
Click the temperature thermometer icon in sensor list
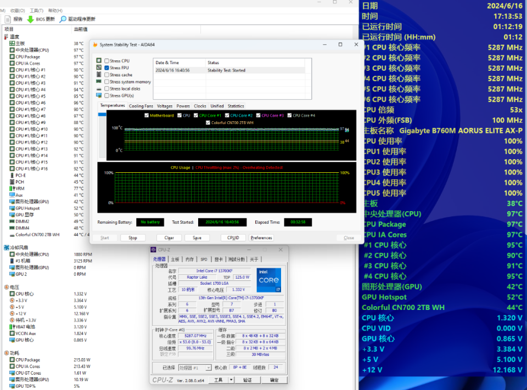(x=6, y=37)
